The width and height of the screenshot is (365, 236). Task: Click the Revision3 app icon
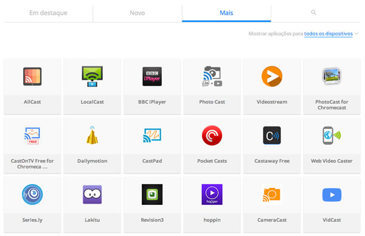point(152,195)
